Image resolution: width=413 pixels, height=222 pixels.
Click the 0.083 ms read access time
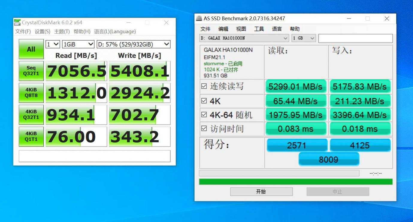(296, 129)
